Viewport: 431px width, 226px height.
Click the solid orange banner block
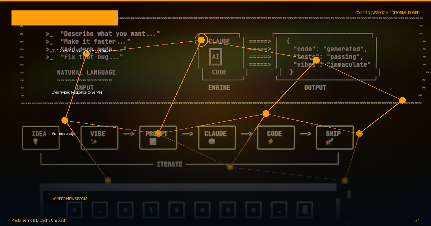pyautogui.click(x=65, y=18)
